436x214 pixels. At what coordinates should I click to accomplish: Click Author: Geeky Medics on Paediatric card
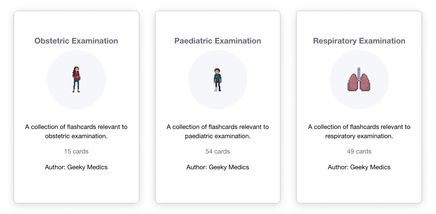tap(218, 167)
